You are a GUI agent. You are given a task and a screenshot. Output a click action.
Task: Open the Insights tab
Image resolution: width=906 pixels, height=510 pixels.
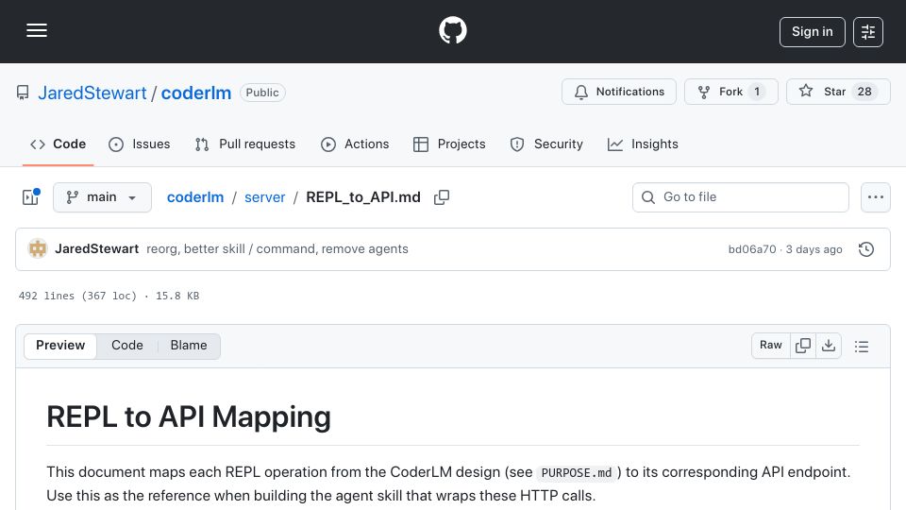[x=643, y=144]
